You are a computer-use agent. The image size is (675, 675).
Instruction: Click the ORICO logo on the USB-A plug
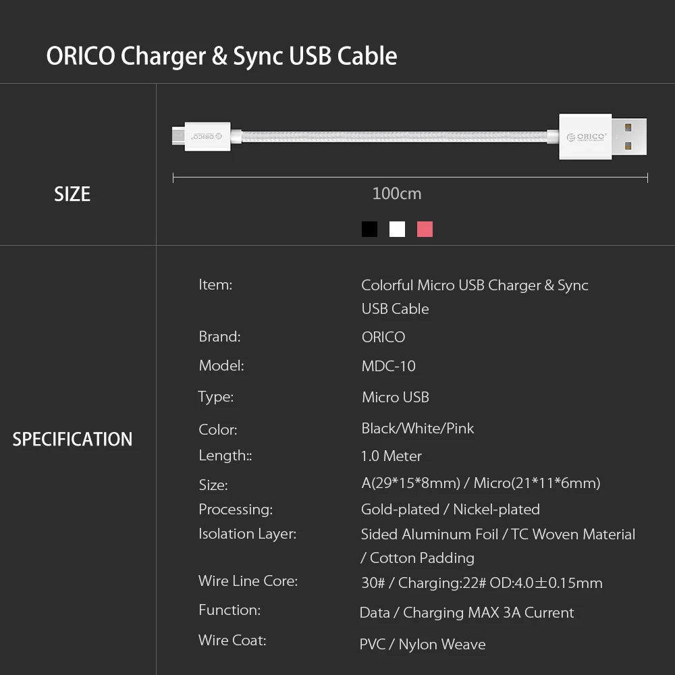[586, 137]
